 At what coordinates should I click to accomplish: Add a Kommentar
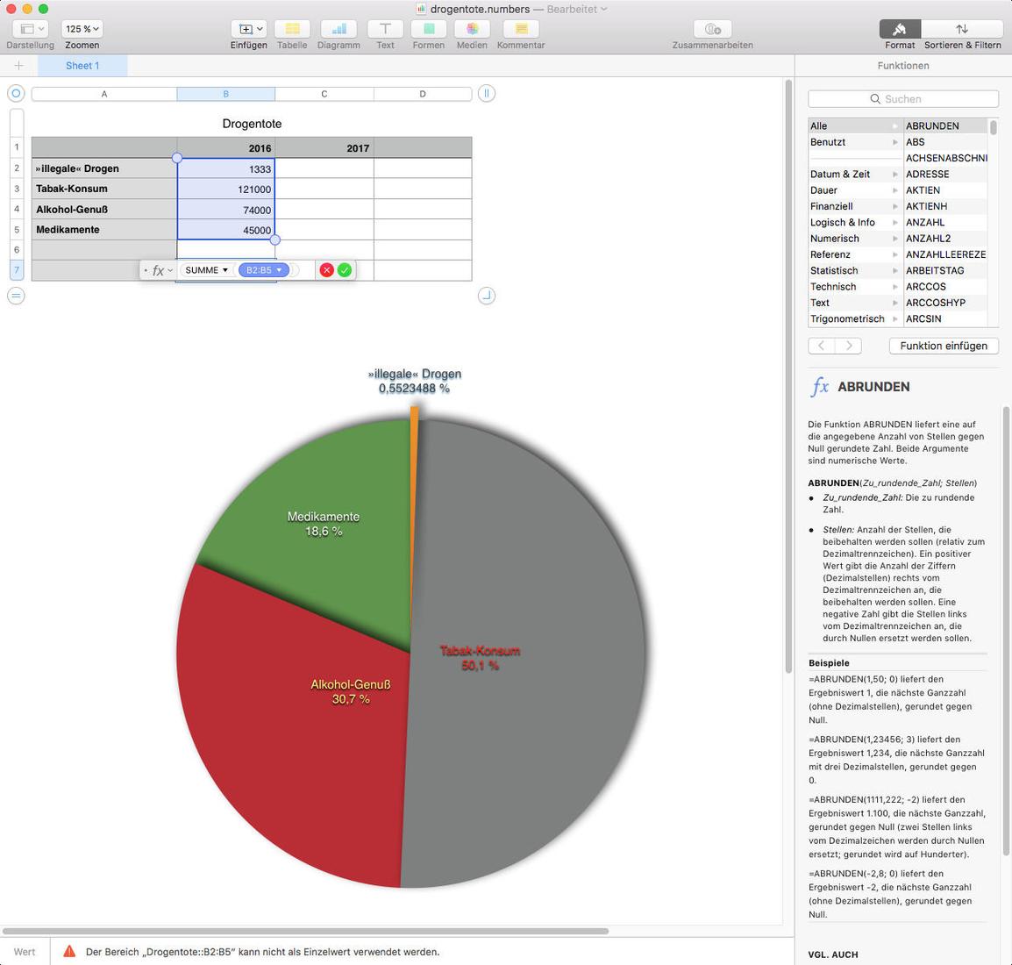[x=521, y=29]
